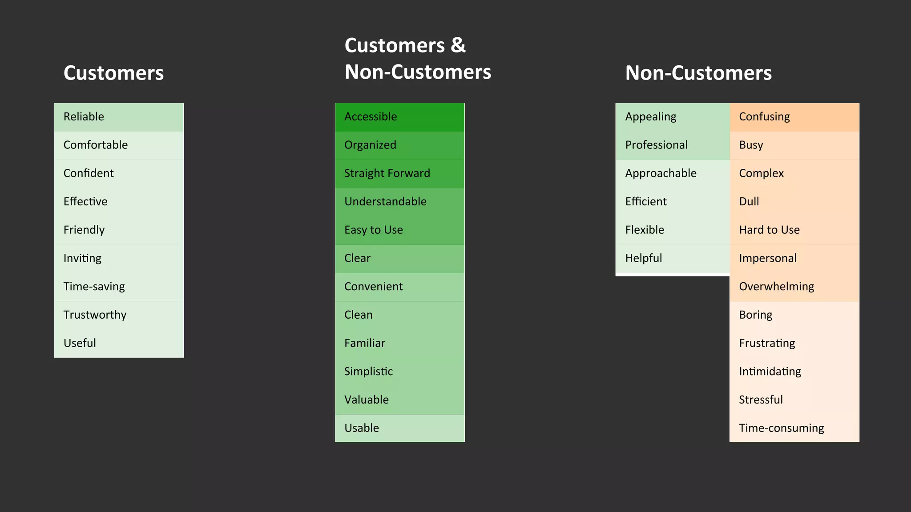
Task: Click the Convenient cell
Action: point(399,287)
